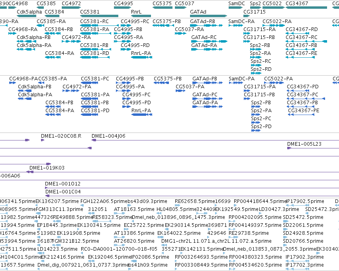Click EST RP003308449.5prime
The image size is (339, 271).
click(x=201, y=265)
